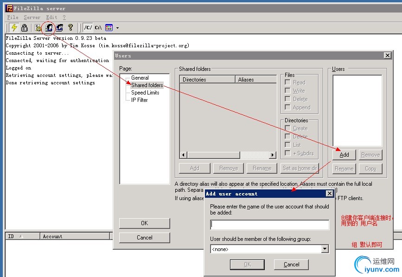The width and height of the screenshot is (402, 277).
Task: Click left arrow of shared folders scrollbar
Action: tap(183, 155)
